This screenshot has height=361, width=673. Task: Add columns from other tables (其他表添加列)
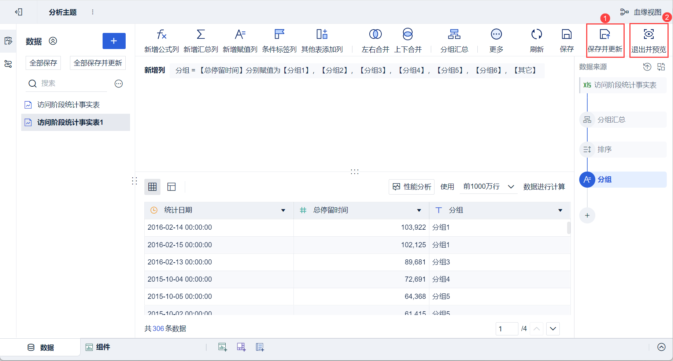point(322,41)
